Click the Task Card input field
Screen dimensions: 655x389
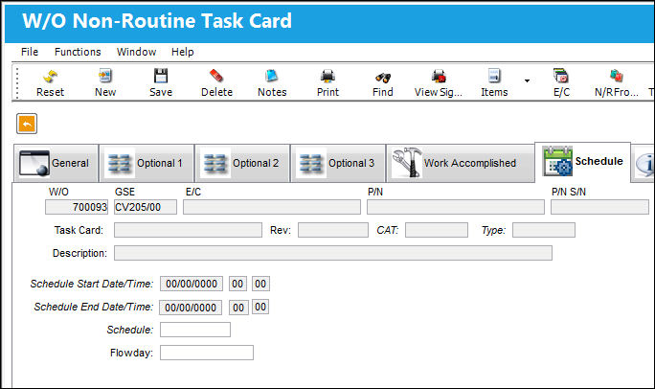click(x=188, y=230)
